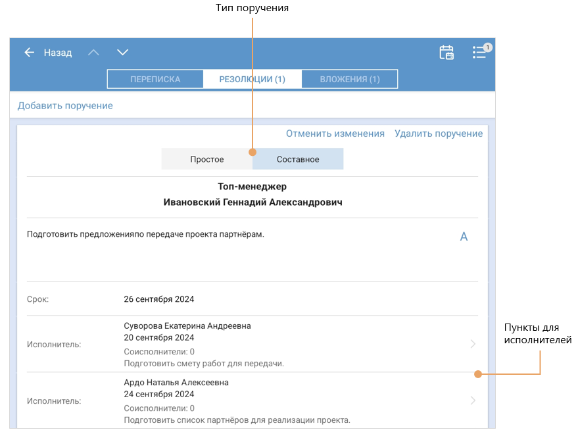Click the Назад label
Image resolution: width=578 pixels, height=434 pixels.
coord(58,53)
